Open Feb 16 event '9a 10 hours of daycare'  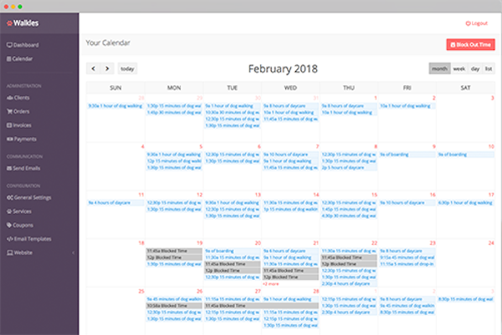tap(407, 203)
